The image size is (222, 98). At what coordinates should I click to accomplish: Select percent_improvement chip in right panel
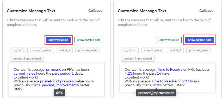138,58
